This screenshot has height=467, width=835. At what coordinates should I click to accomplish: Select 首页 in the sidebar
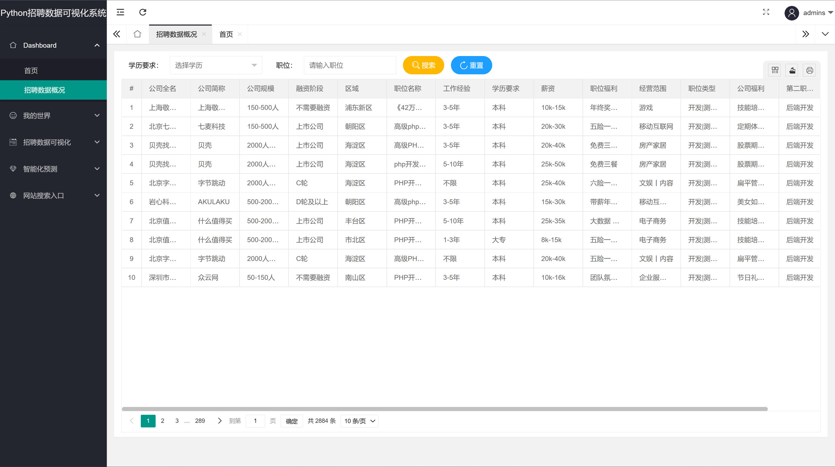pyautogui.click(x=53, y=71)
